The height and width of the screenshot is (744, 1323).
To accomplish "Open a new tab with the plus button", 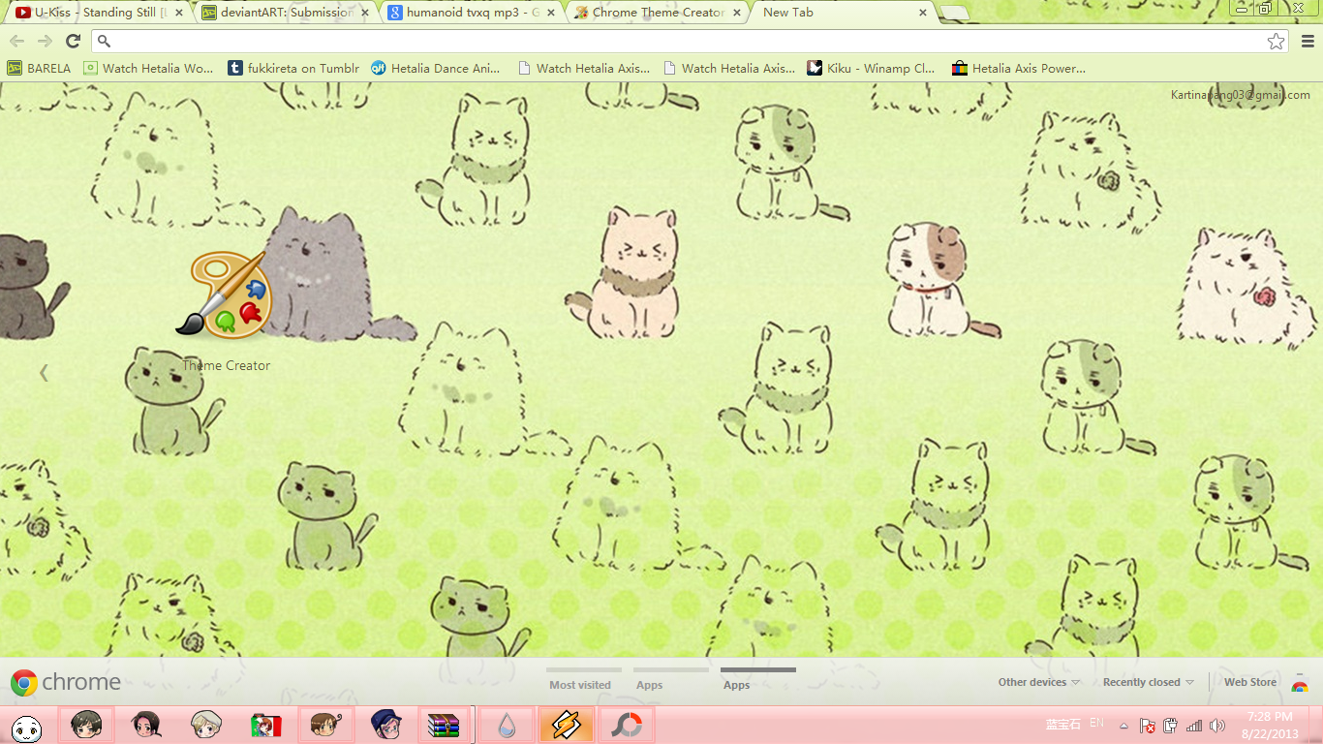I will coord(954,13).
